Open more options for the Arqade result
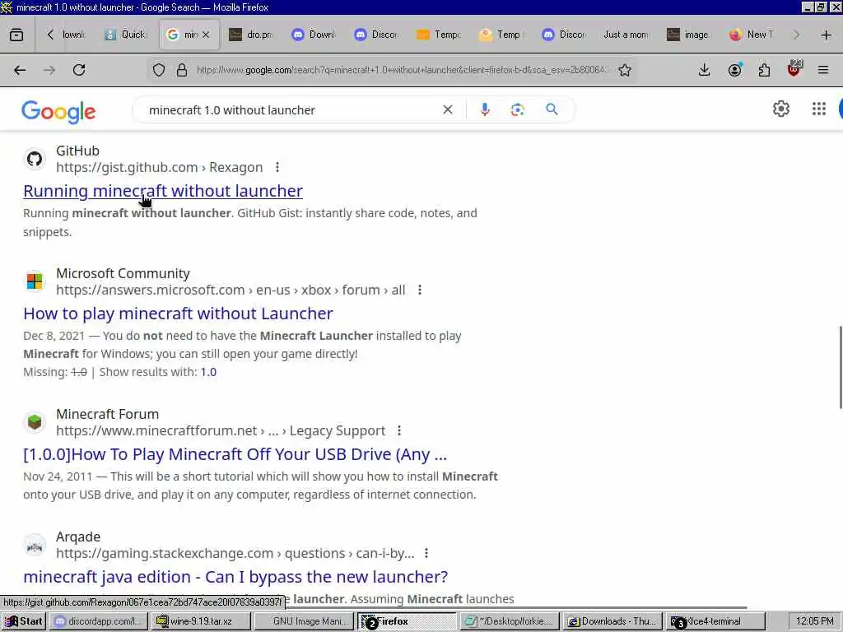The height and width of the screenshot is (632, 843). (x=426, y=553)
